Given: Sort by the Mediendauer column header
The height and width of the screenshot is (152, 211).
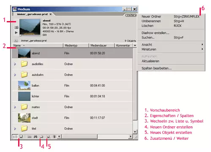Looking at the screenshot, I should click(102, 45).
